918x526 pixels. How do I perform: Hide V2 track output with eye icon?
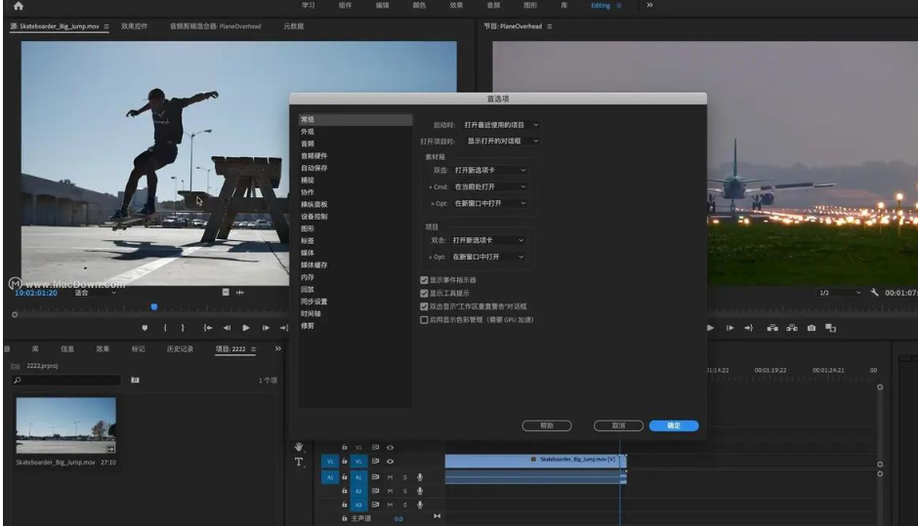(390, 448)
